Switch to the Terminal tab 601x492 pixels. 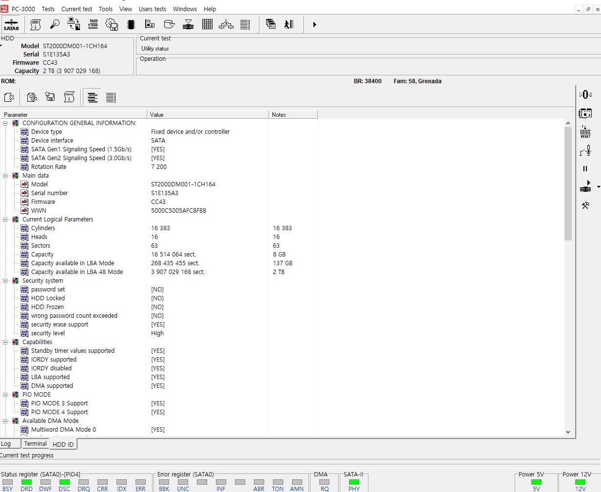[35, 444]
